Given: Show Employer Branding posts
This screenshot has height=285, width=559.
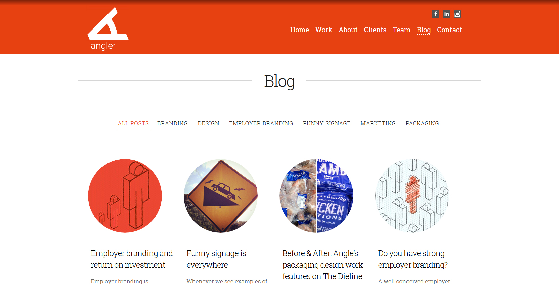Looking at the screenshot, I should tap(261, 123).
